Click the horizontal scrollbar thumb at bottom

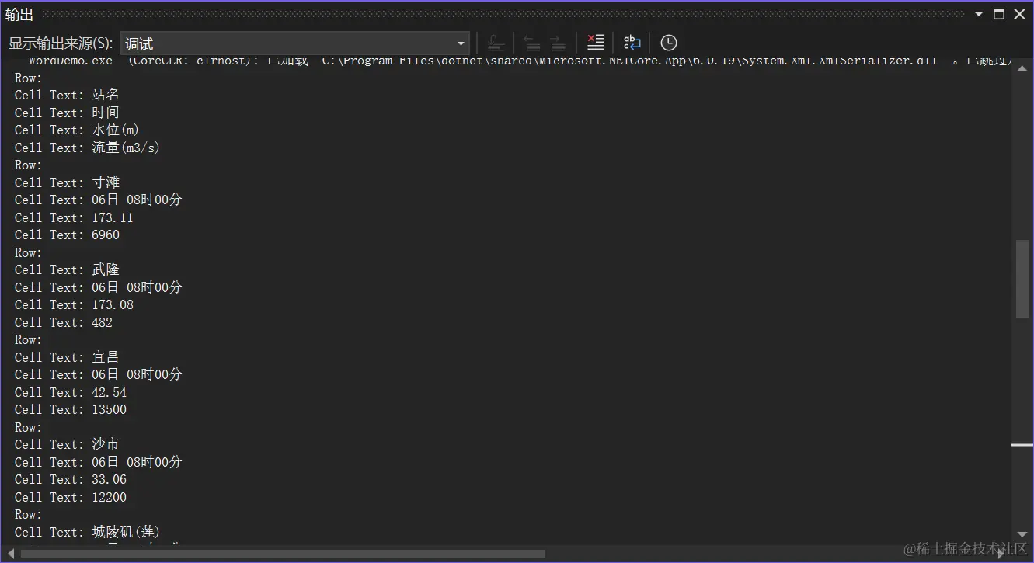pyautogui.click(x=283, y=554)
